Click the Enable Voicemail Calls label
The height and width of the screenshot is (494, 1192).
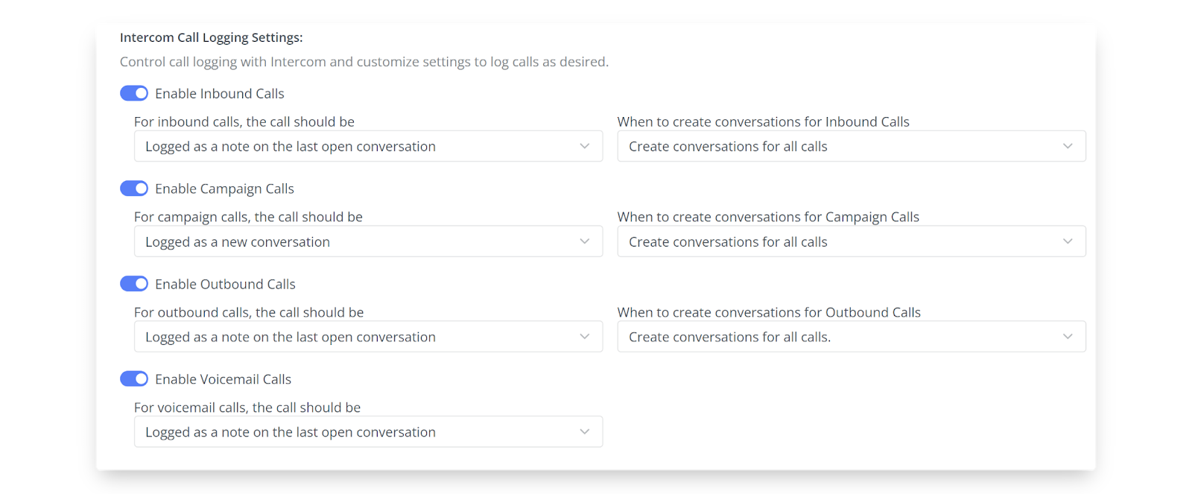point(223,379)
